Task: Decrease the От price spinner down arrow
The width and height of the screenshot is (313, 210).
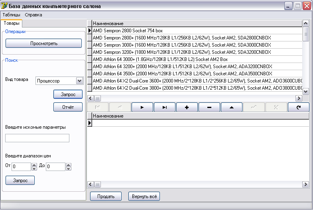Action: click(x=34, y=169)
